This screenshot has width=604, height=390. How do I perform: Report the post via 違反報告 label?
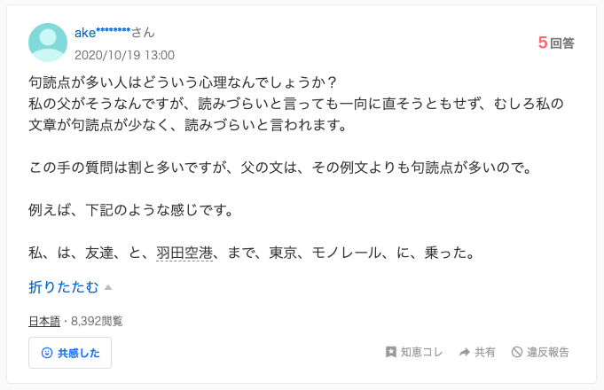pyautogui.click(x=547, y=353)
